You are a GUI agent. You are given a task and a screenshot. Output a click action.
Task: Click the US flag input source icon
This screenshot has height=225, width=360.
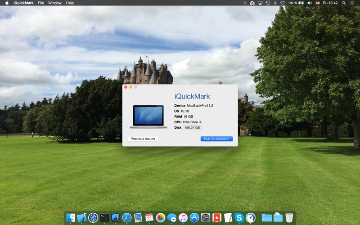[x=318, y=3]
